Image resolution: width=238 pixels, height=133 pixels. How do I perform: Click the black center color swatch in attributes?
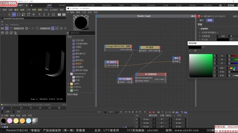223,40
